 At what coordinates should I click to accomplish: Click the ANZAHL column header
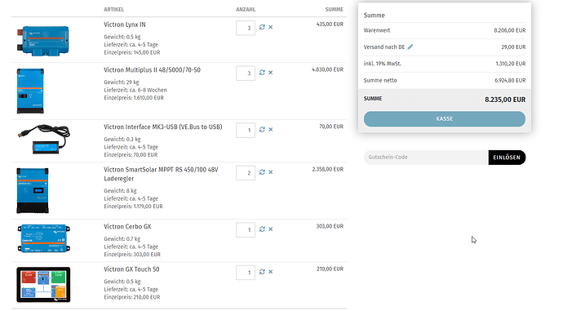(x=246, y=9)
